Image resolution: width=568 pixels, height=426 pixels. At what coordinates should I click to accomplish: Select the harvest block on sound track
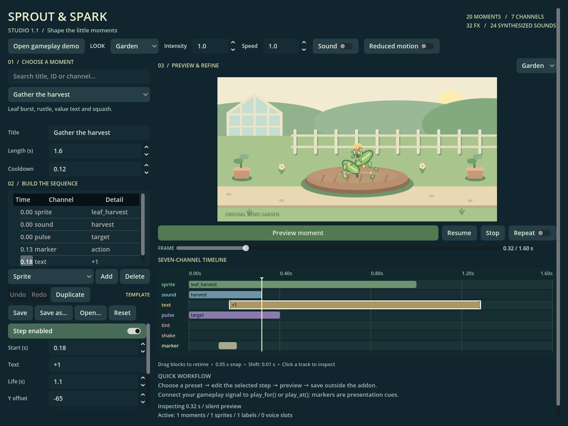pos(225,295)
